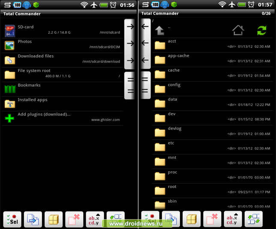Click the 0/26 selection counter
The height and width of the screenshot is (229, 276).
point(266,13)
